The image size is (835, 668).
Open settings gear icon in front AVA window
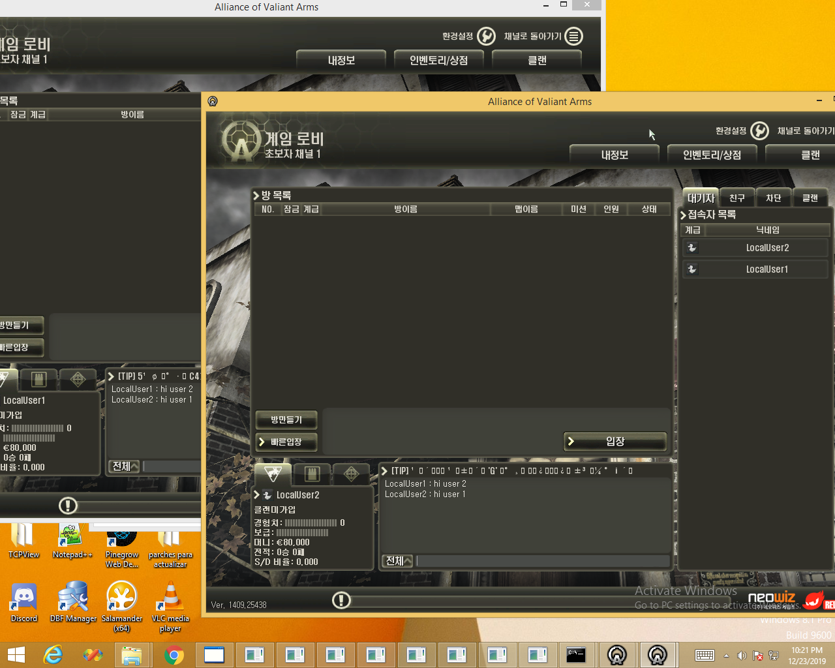[x=759, y=130]
